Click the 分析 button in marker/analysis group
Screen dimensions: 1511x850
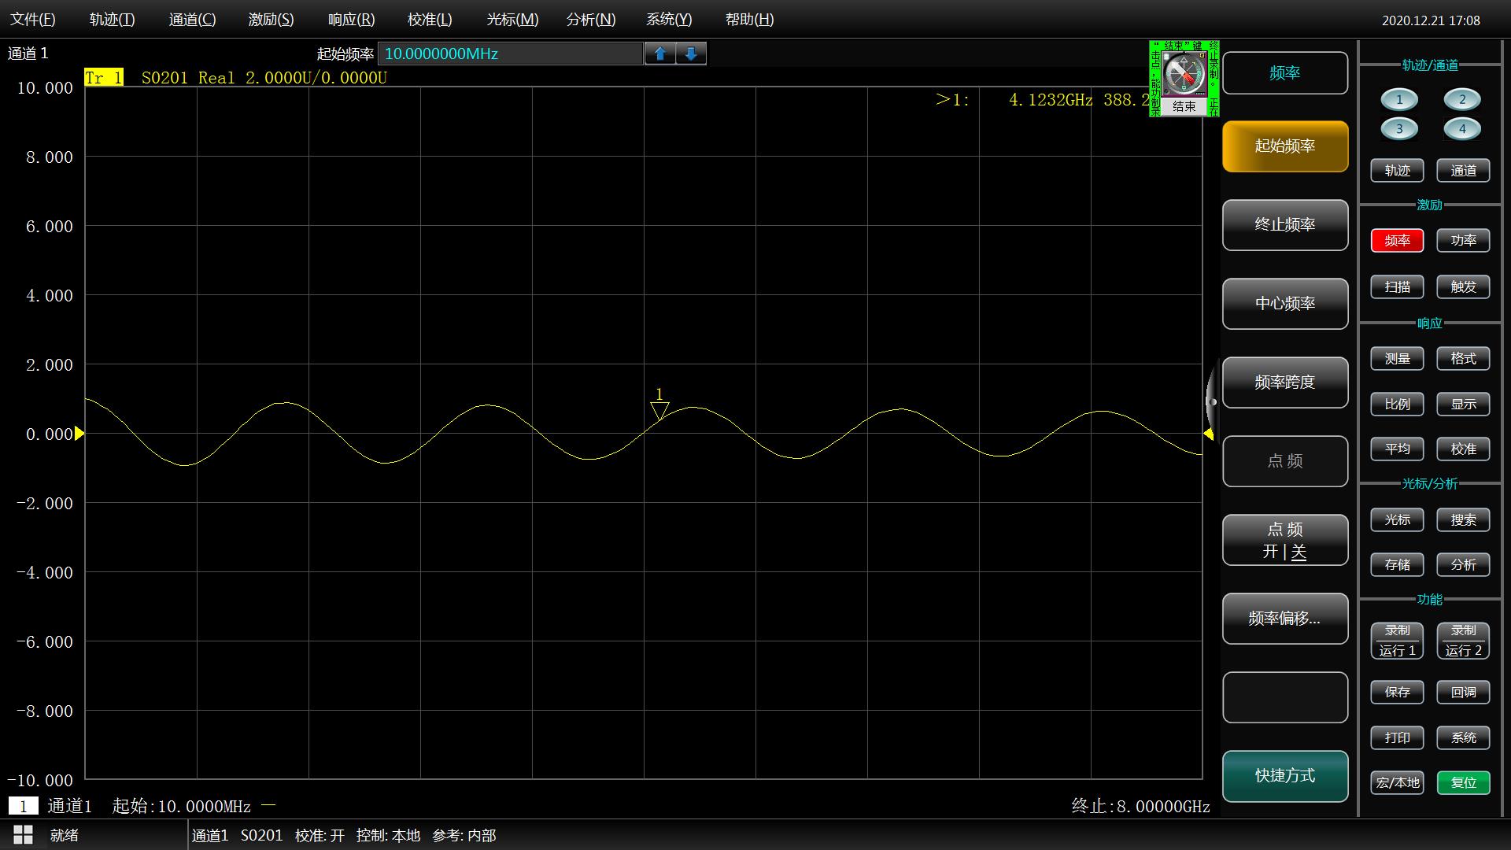[1463, 565]
